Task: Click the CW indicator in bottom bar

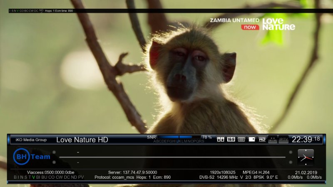Action: pos(59,177)
